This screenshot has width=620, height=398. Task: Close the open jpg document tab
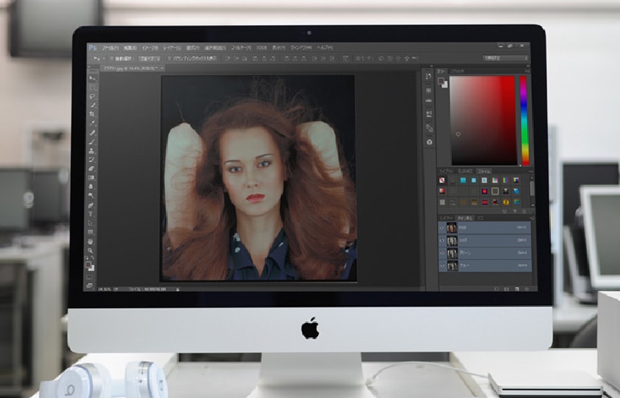(162, 69)
